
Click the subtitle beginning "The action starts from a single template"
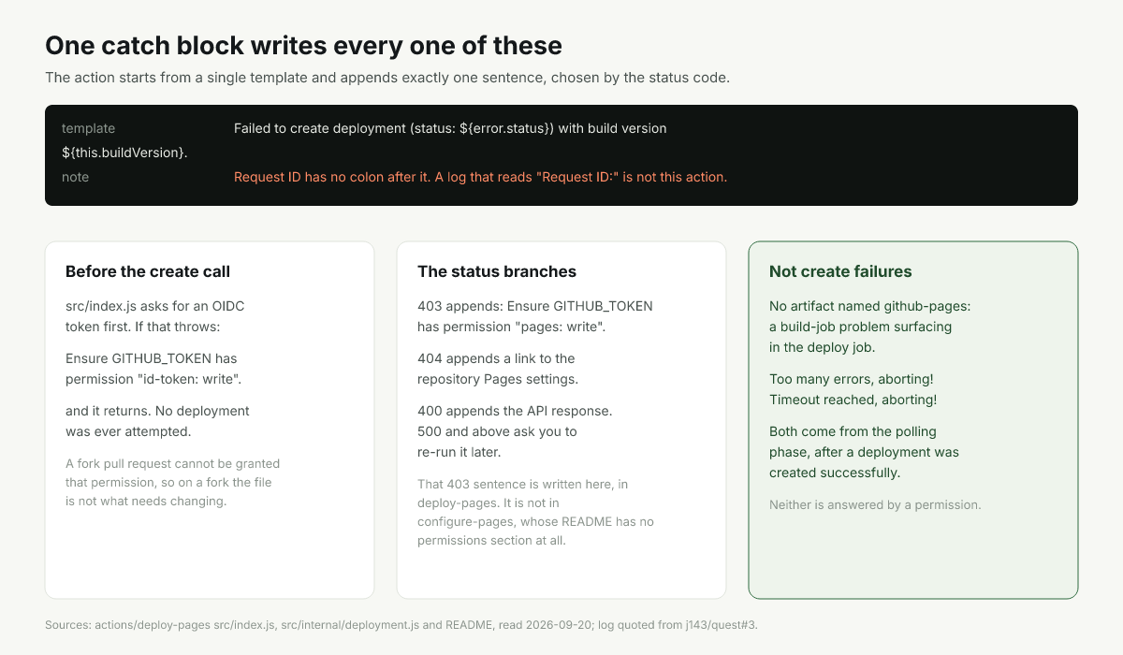pos(387,77)
